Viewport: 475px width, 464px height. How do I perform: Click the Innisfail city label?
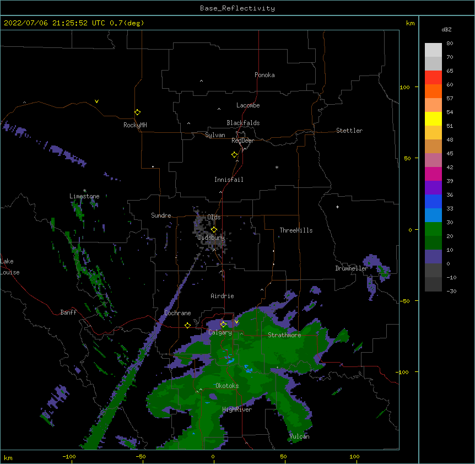coord(229,180)
